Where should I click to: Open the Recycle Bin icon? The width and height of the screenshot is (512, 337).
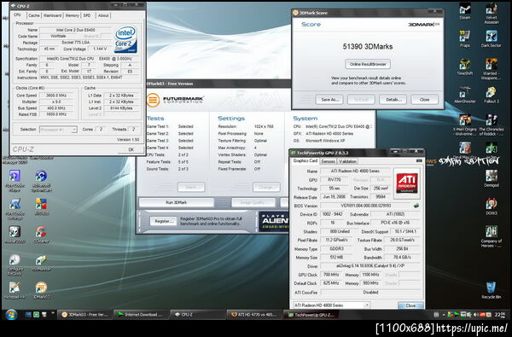click(x=491, y=290)
